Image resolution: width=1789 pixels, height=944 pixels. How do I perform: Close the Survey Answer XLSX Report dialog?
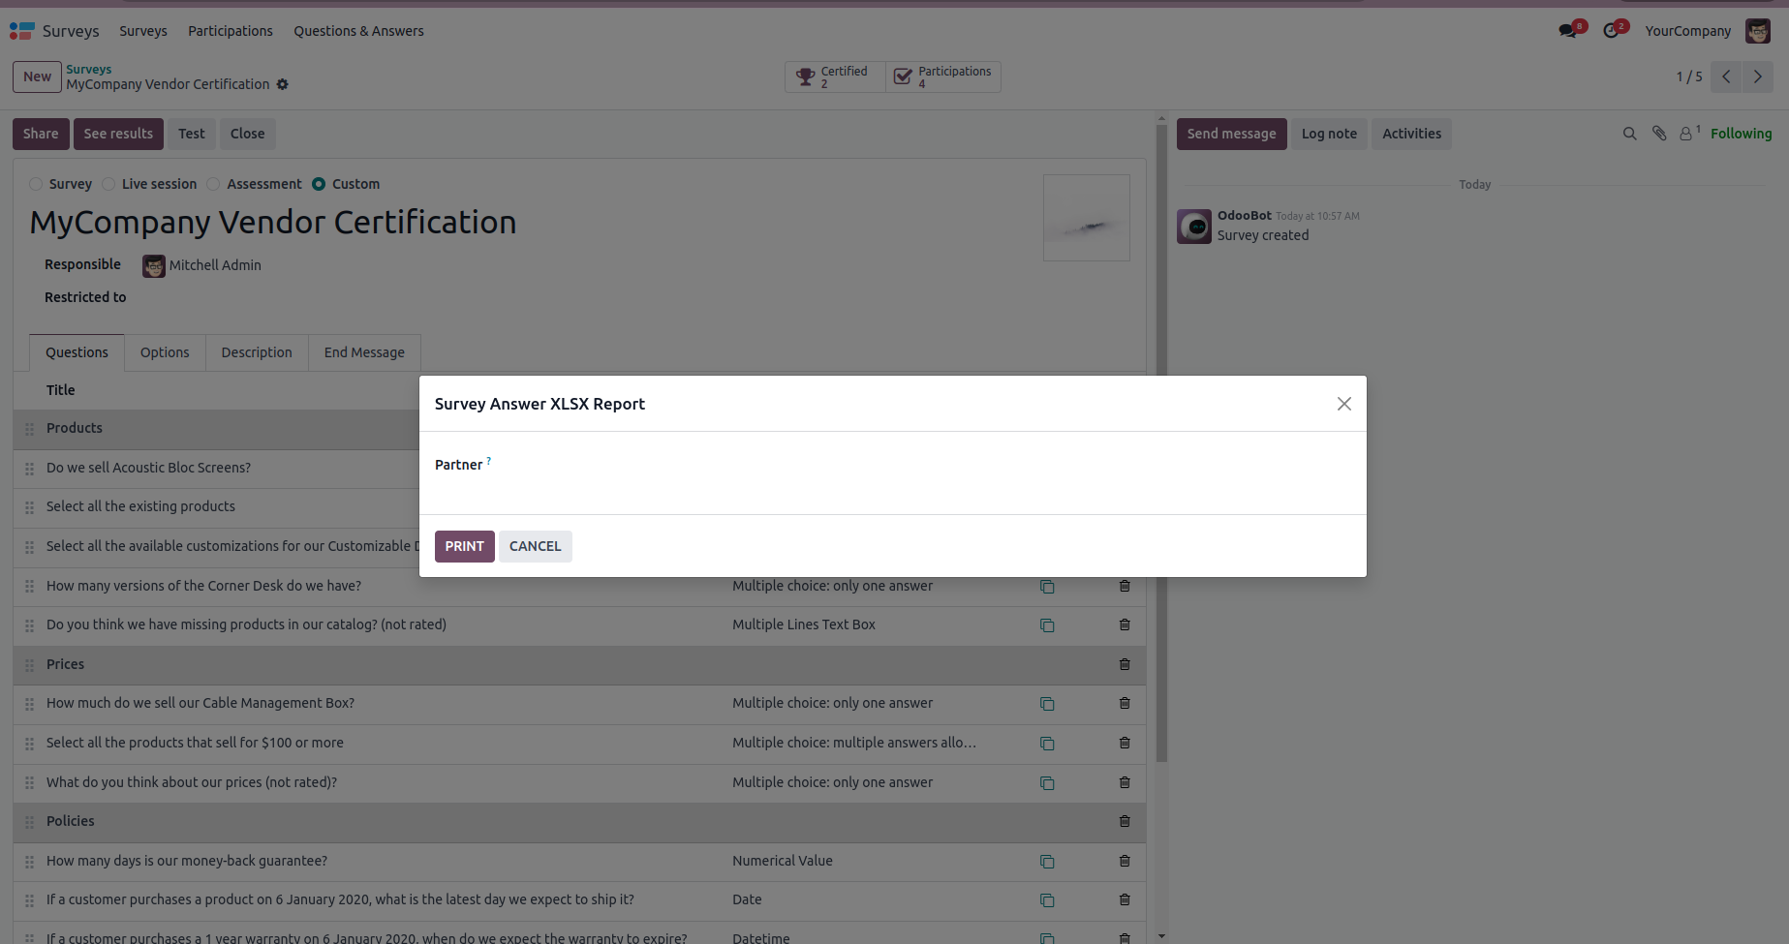[1343, 404]
